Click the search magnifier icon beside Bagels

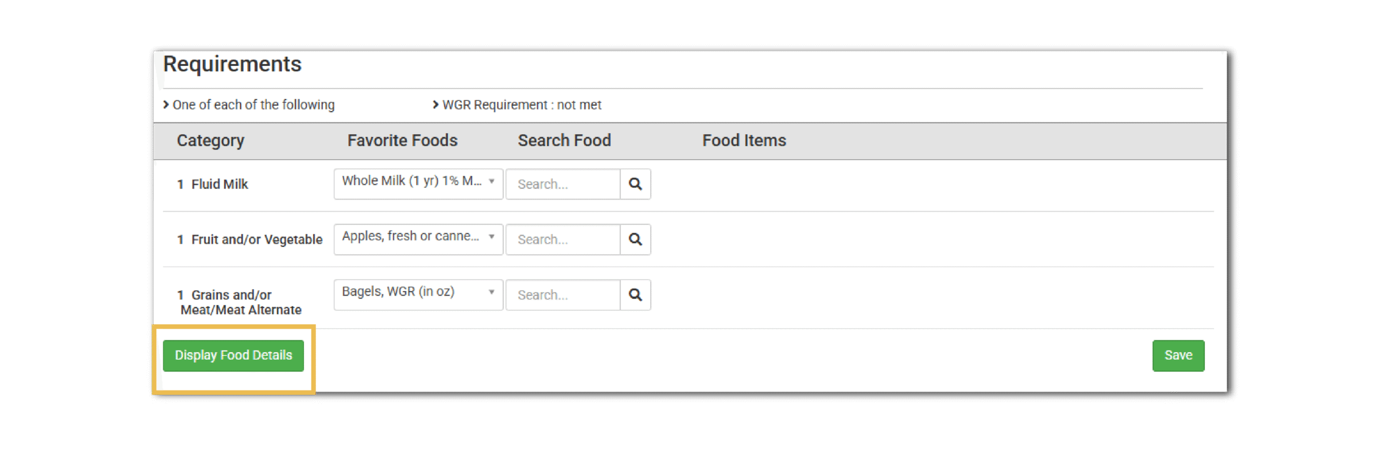pos(635,294)
